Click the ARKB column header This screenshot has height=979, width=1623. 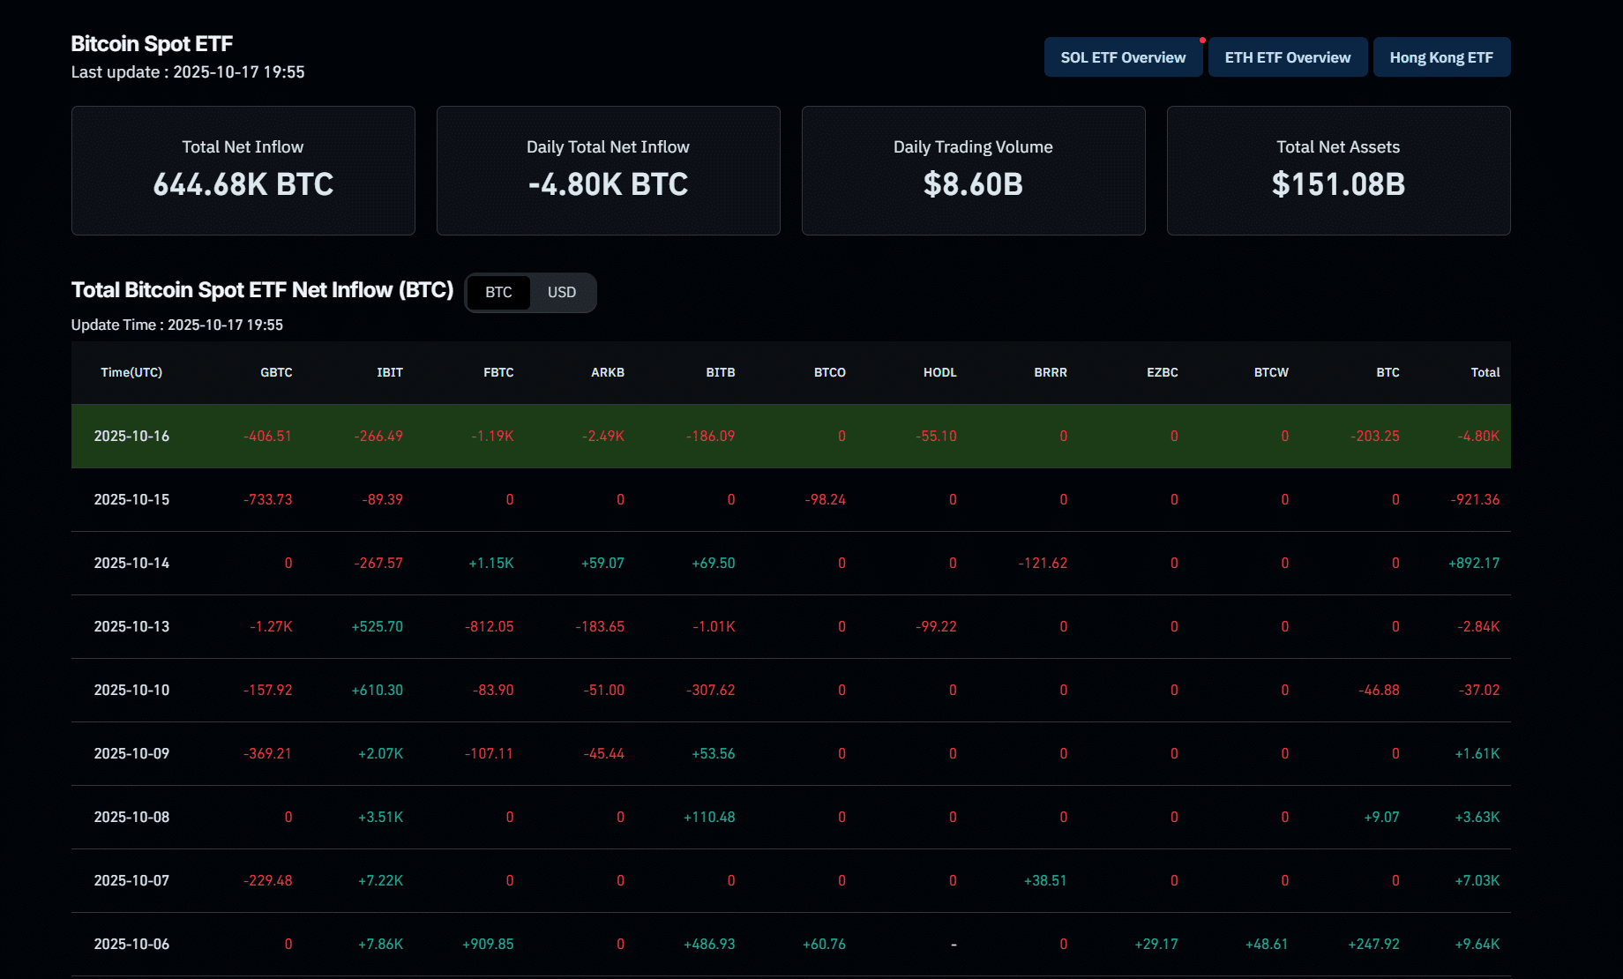click(x=607, y=372)
